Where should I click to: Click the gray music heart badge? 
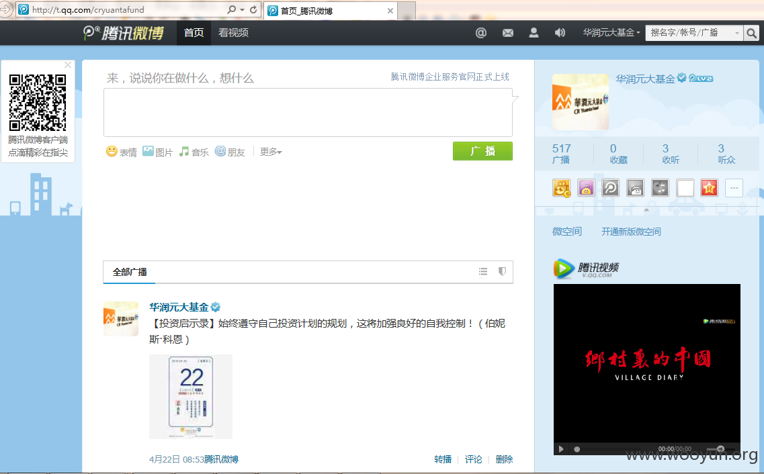[661, 188]
